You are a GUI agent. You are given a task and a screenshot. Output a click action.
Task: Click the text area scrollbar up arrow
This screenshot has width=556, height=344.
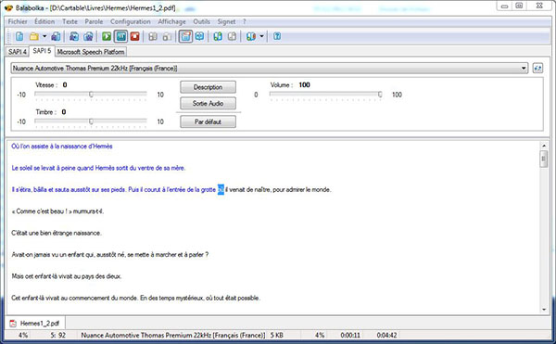click(544, 146)
